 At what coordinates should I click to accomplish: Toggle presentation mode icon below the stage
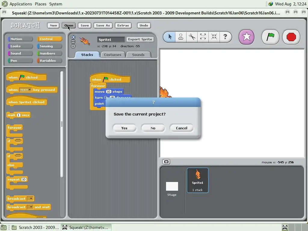pos(166,162)
